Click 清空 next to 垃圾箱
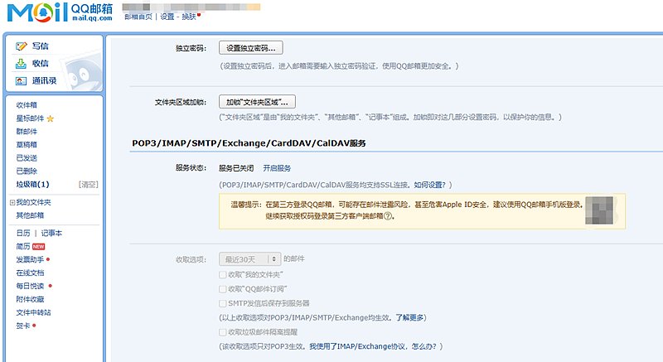Screen dimensions: 663x362 89,184
